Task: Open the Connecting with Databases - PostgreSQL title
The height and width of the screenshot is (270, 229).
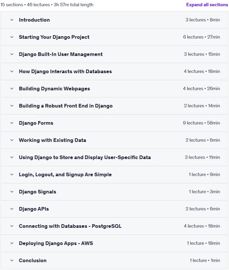Action: (x=70, y=226)
